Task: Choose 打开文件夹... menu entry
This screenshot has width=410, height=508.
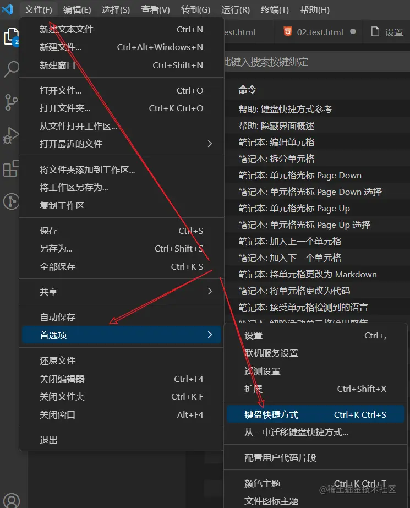Action: [x=122, y=108]
